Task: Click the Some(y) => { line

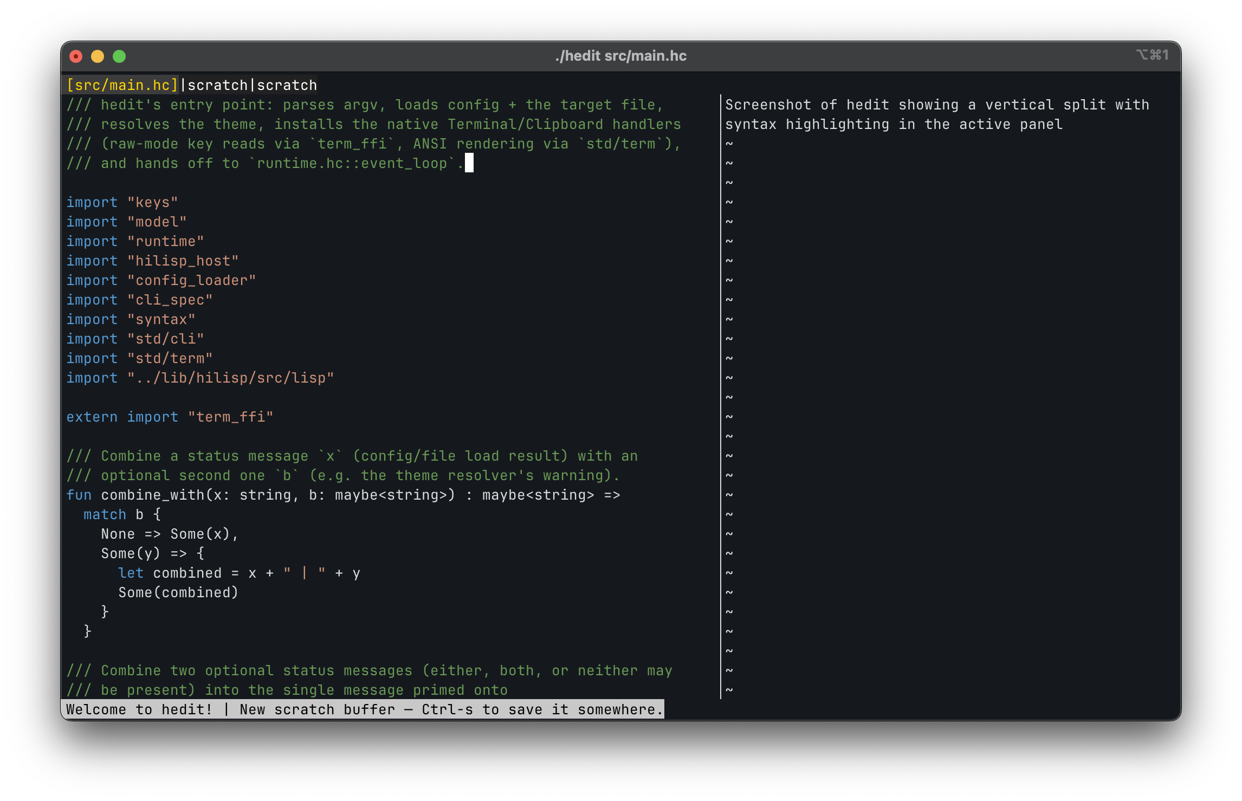Action: (x=153, y=553)
